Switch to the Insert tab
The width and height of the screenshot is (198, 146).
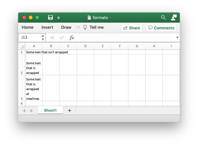coord(47,27)
